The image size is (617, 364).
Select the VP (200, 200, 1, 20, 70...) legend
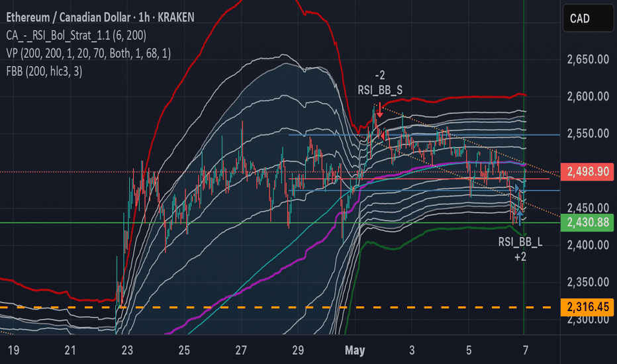(x=89, y=53)
